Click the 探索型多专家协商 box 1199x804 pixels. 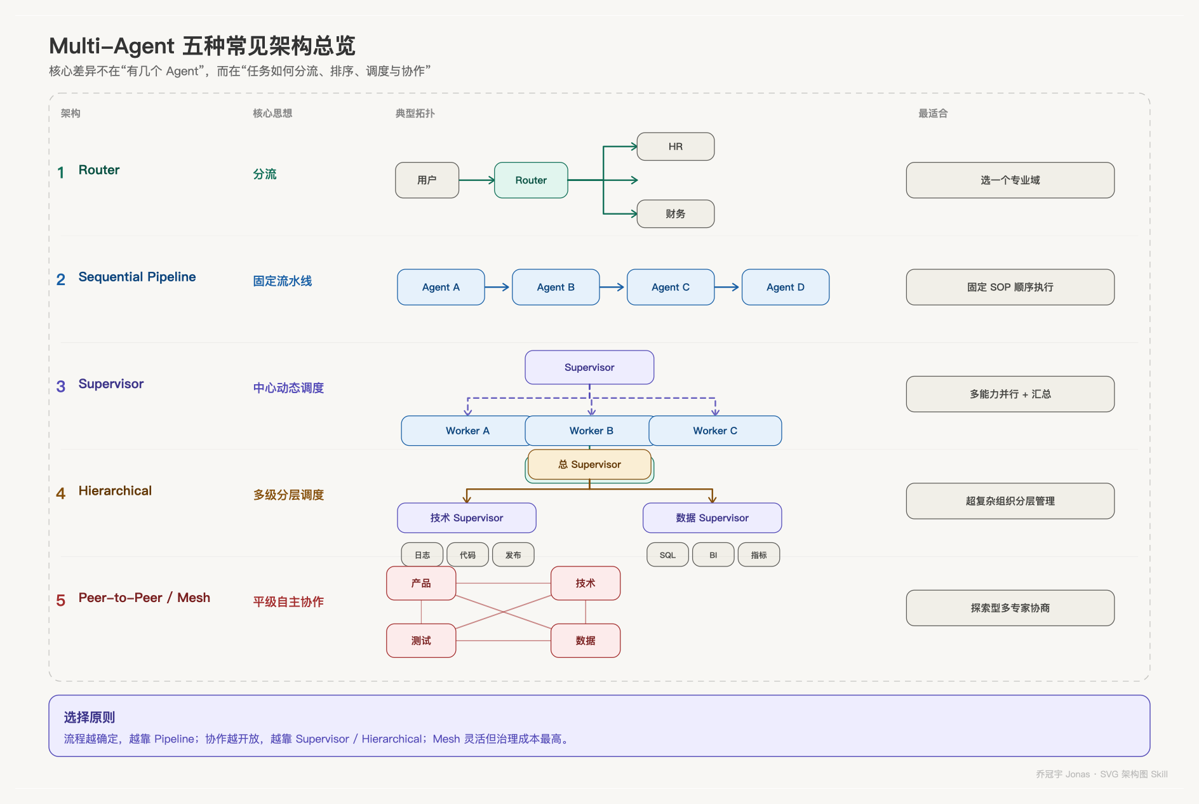(1010, 608)
